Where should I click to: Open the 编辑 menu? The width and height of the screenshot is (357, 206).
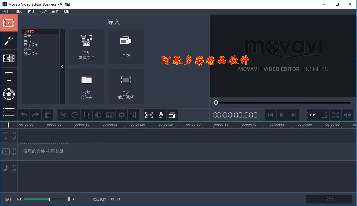[19, 12]
